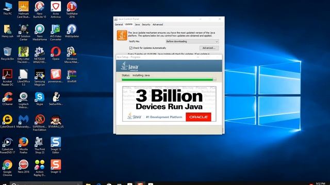Open the Google Chrome desktop icon
The image size is (330, 185).
pyautogui.click(x=7, y=168)
